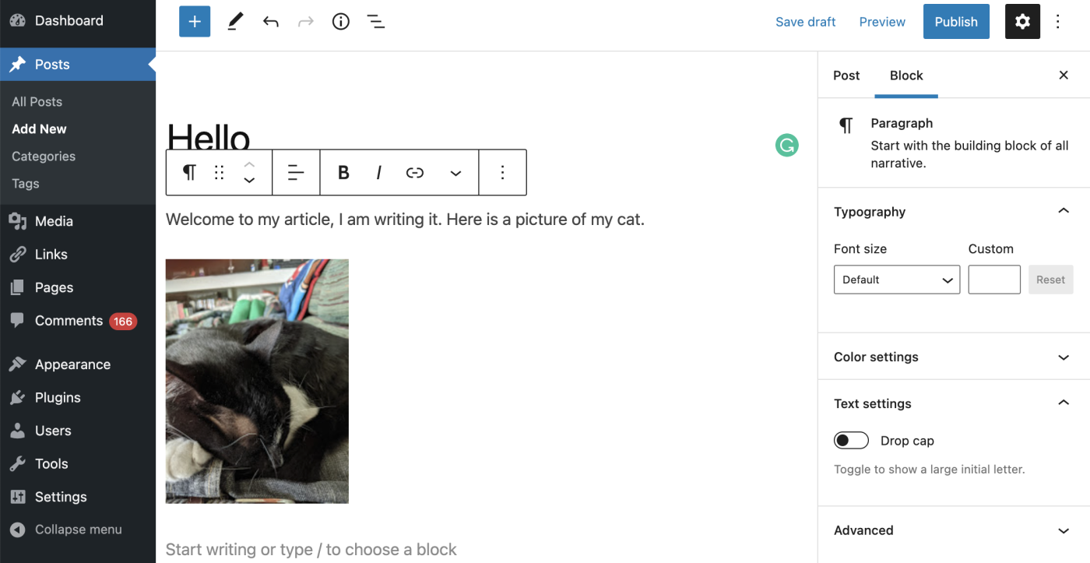Switch to the Block tab

tap(906, 76)
